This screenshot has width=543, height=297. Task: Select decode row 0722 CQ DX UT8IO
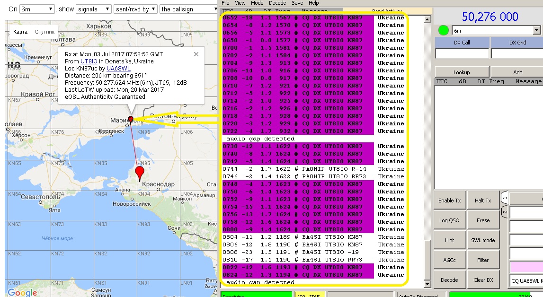313,131
